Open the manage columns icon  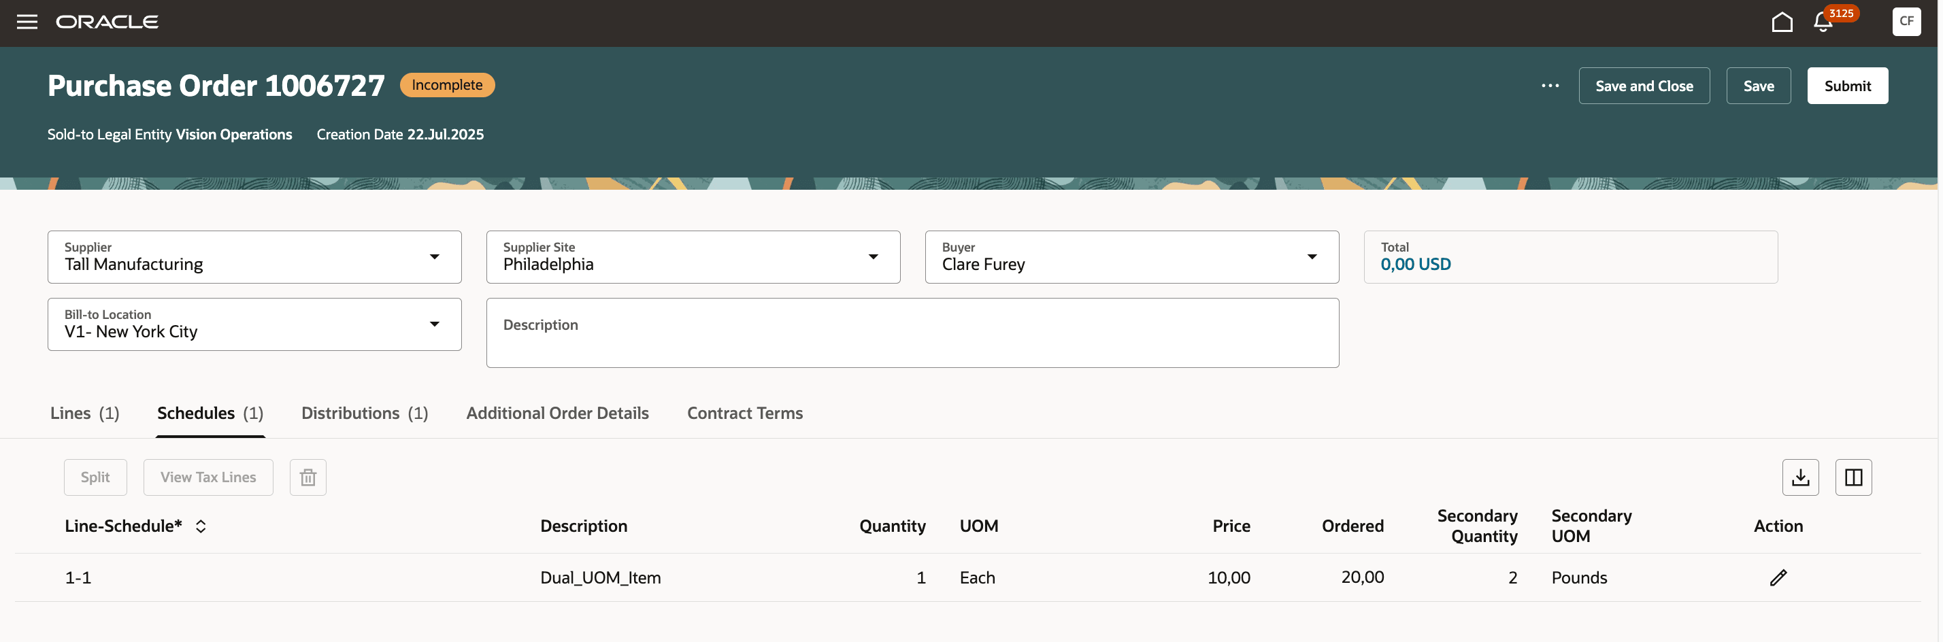(x=1853, y=477)
